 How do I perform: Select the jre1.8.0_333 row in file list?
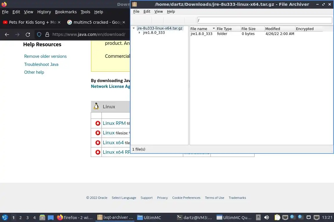pos(256,34)
